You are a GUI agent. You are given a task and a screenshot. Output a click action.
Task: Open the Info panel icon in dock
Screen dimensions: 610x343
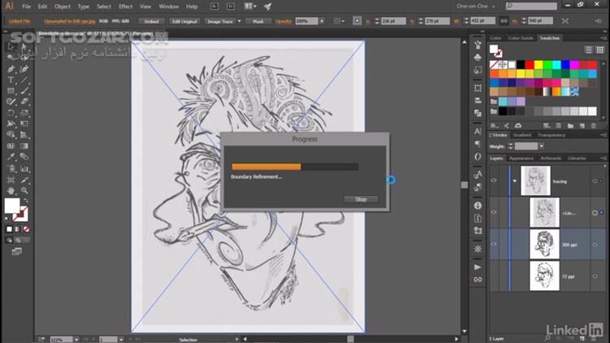[477, 206]
